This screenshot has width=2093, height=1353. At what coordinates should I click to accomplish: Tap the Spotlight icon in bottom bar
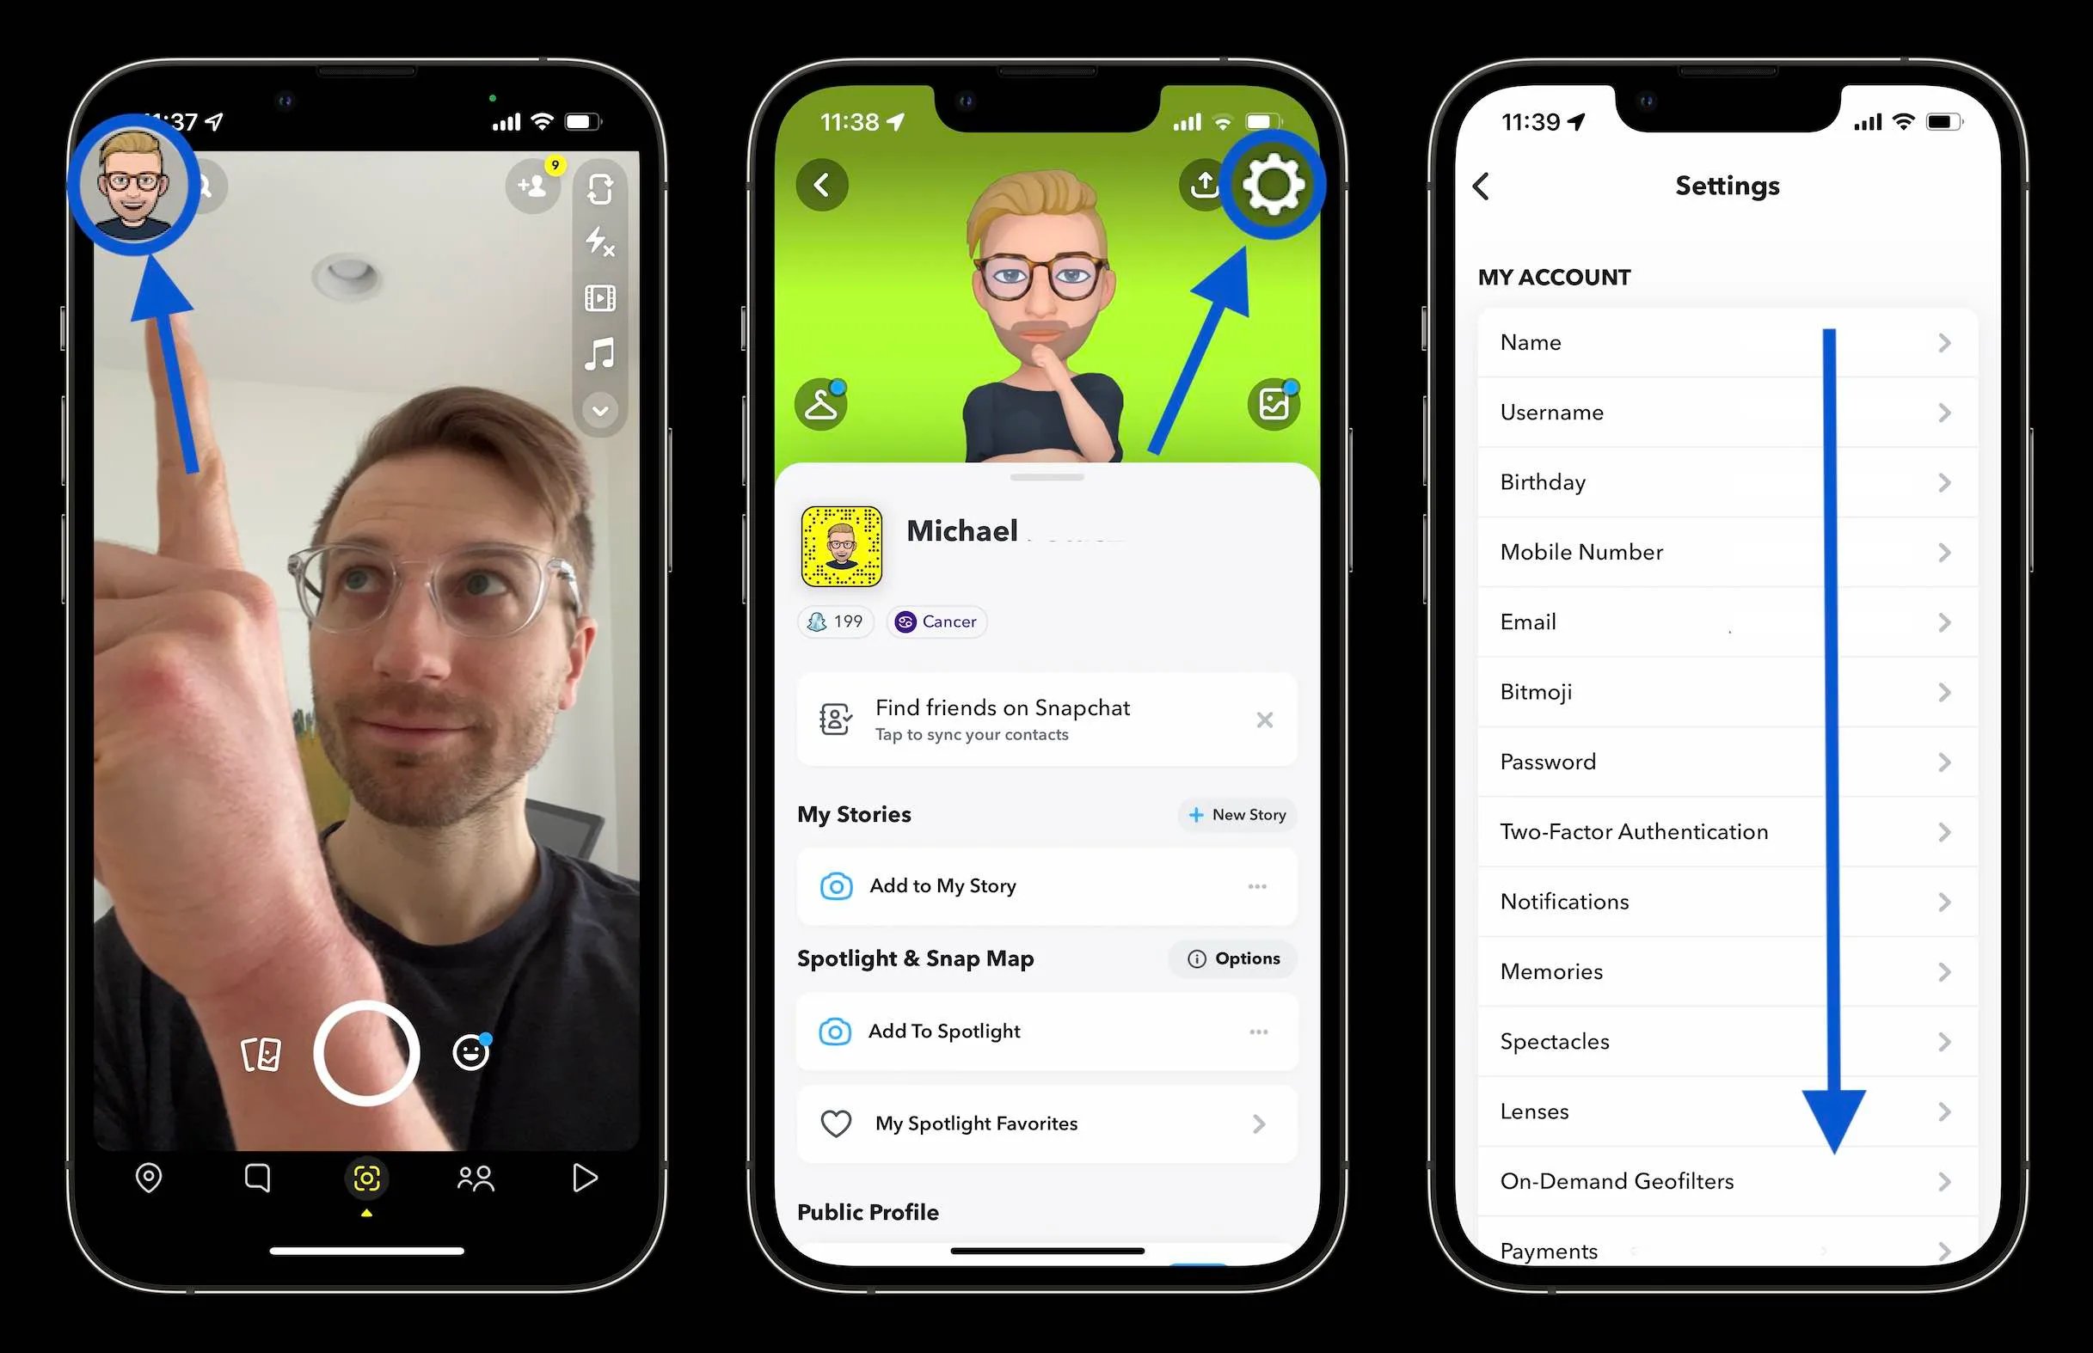[x=580, y=1178]
